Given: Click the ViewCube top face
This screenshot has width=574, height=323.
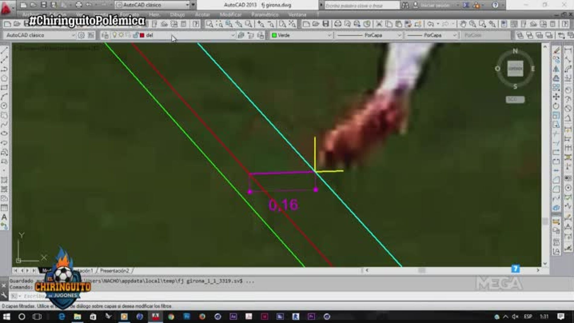Looking at the screenshot, I should 515,69.
